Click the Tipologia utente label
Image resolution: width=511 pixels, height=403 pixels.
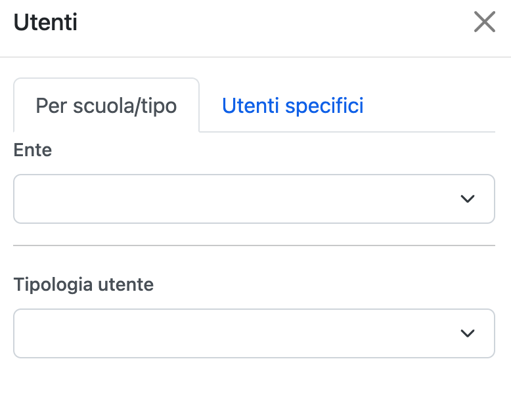(83, 285)
